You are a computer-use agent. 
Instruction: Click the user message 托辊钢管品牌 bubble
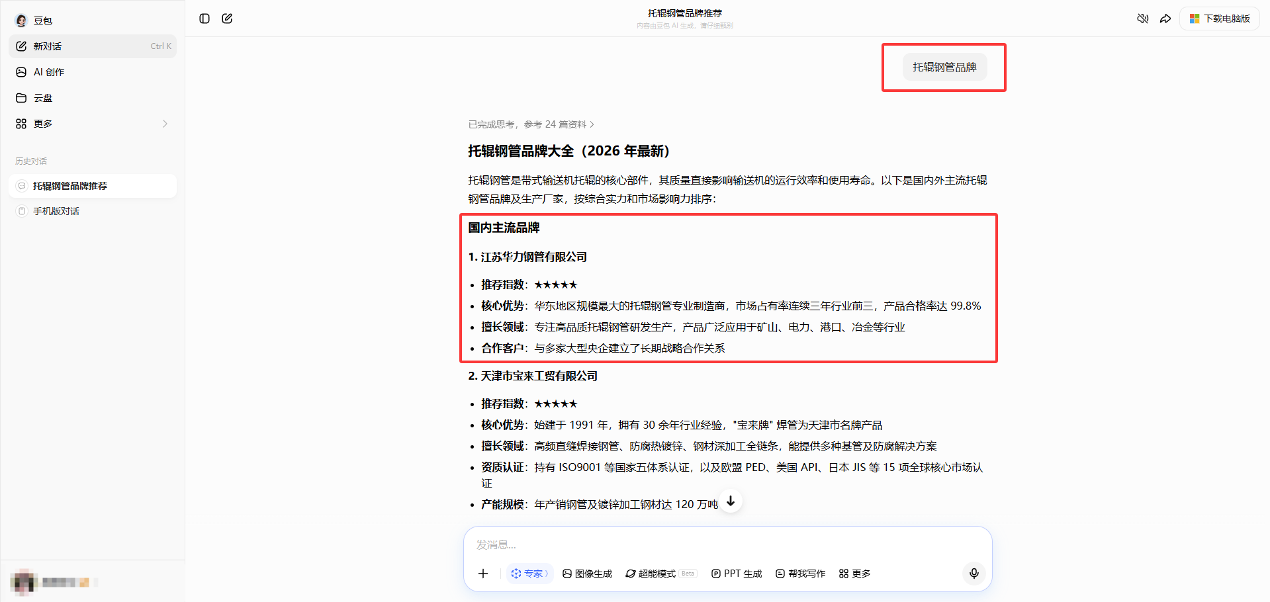tap(944, 67)
